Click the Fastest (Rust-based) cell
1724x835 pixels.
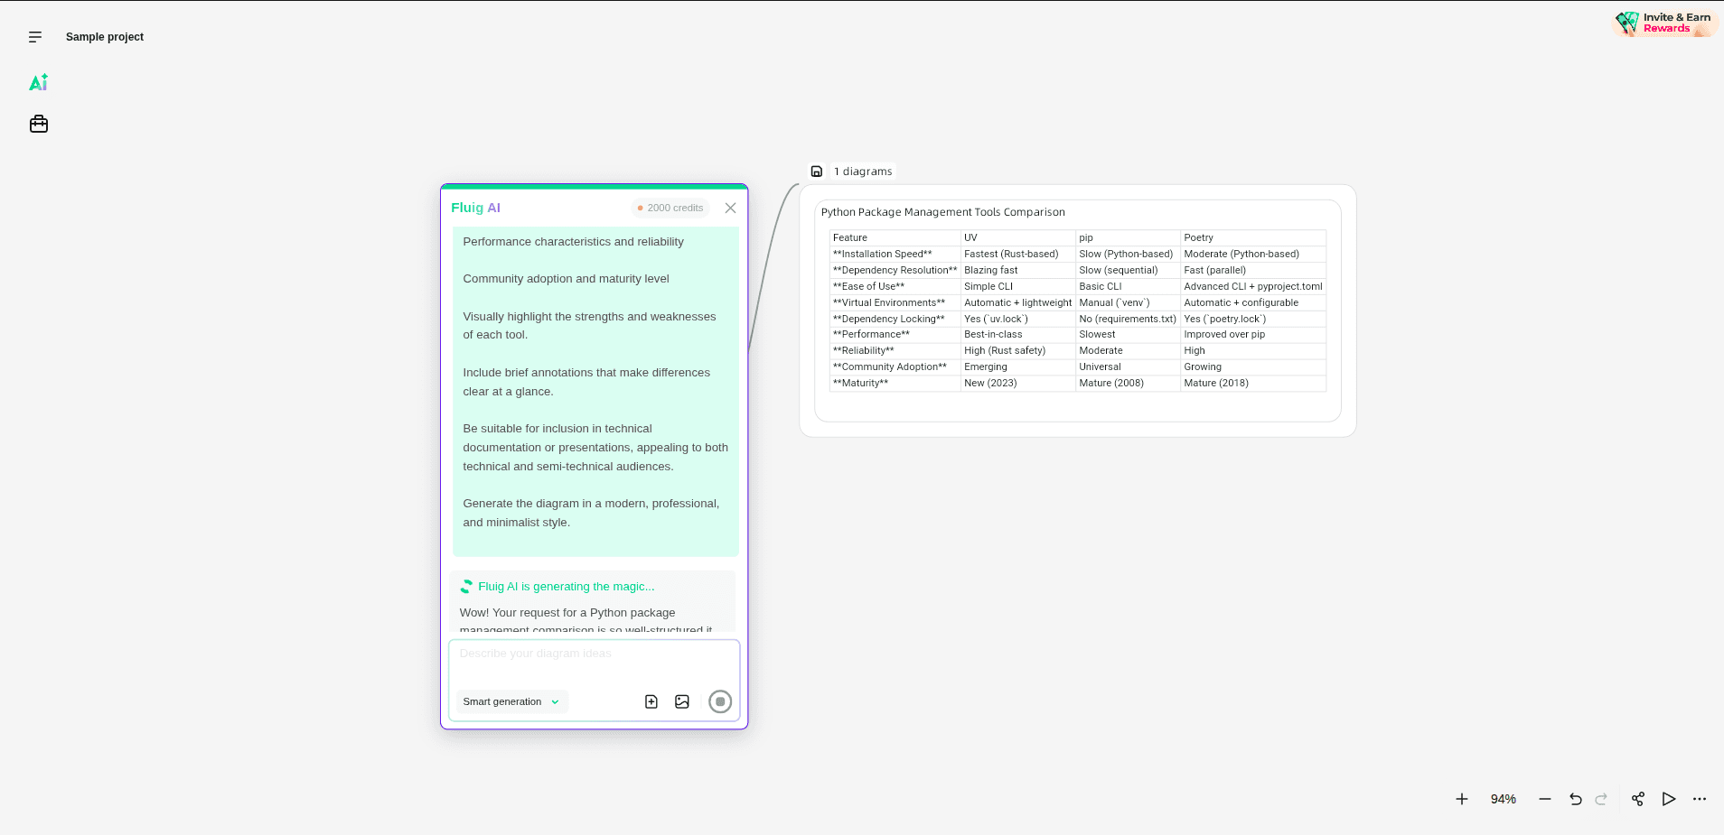pyautogui.click(x=1017, y=254)
